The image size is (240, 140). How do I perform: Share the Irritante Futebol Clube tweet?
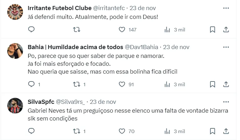point(226,30)
